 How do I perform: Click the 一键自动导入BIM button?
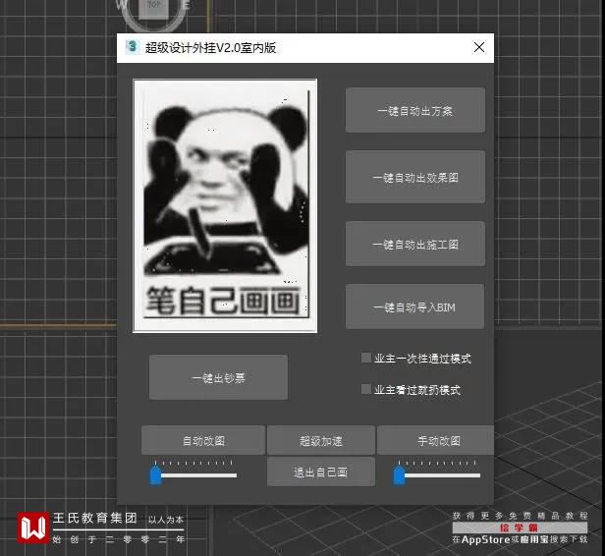(x=414, y=306)
